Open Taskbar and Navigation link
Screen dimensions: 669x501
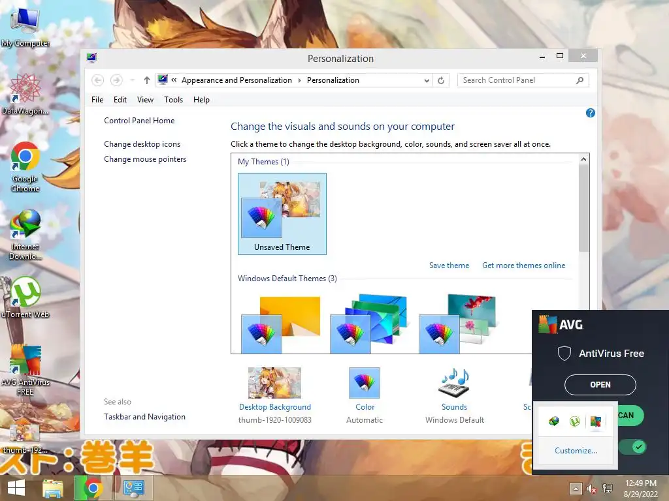click(x=144, y=417)
